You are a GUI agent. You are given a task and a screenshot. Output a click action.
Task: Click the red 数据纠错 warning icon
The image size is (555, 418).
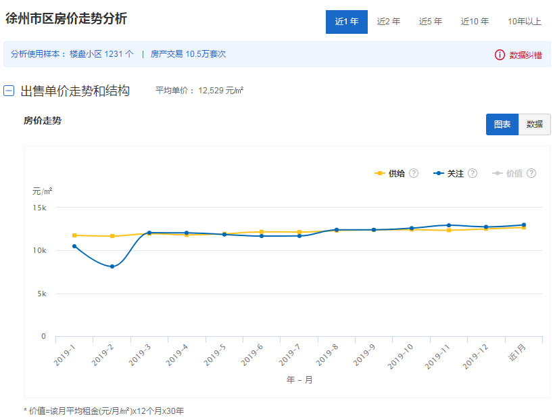pos(500,55)
